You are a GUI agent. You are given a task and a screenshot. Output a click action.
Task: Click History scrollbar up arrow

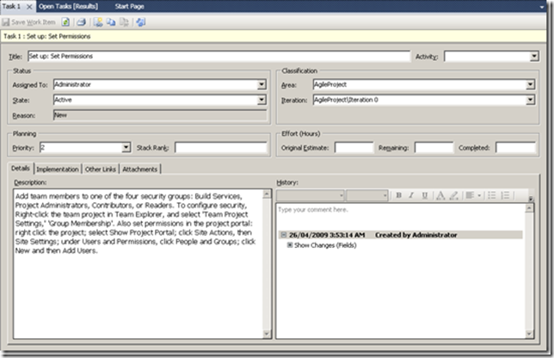[x=529, y=208]
